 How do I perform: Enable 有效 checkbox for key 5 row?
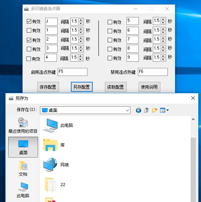pyautogui.click(x=110, y=22)
